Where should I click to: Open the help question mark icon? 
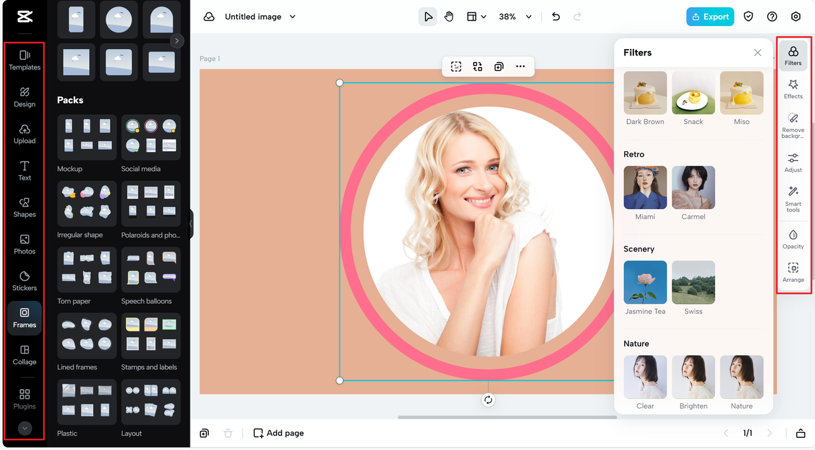[x=772, y=17]
